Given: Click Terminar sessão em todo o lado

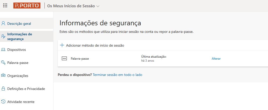Looking at the screenshot, I should tap(117, 75).
